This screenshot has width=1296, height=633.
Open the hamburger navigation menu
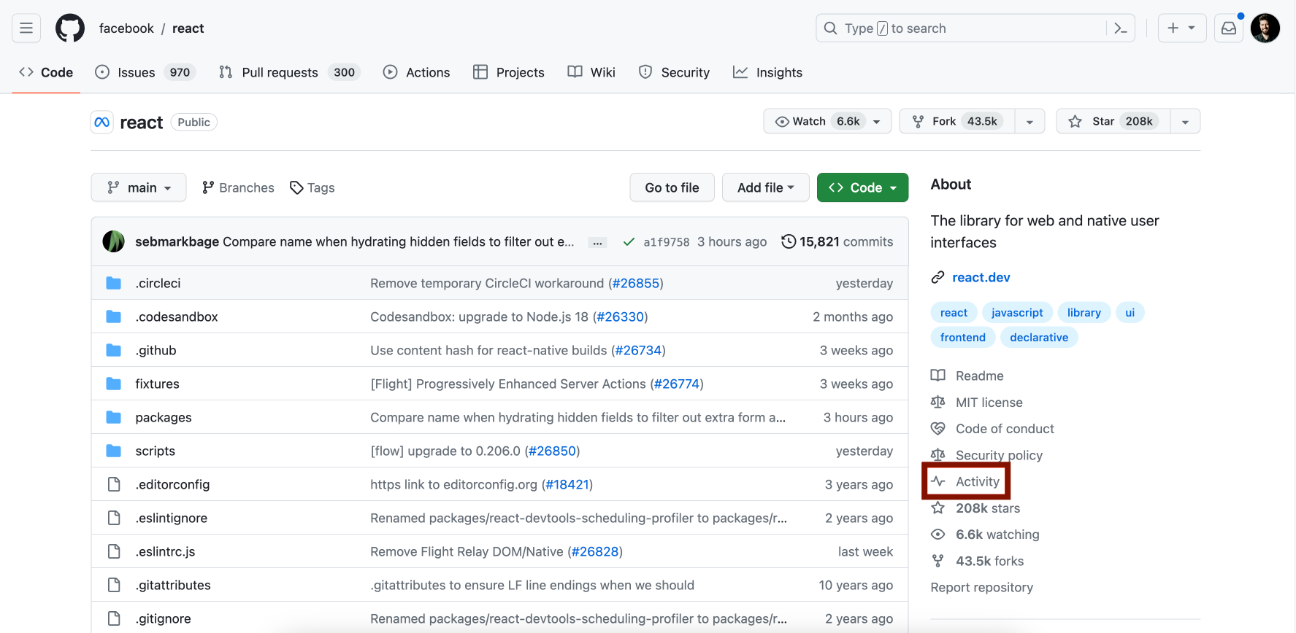coord(26,28)
